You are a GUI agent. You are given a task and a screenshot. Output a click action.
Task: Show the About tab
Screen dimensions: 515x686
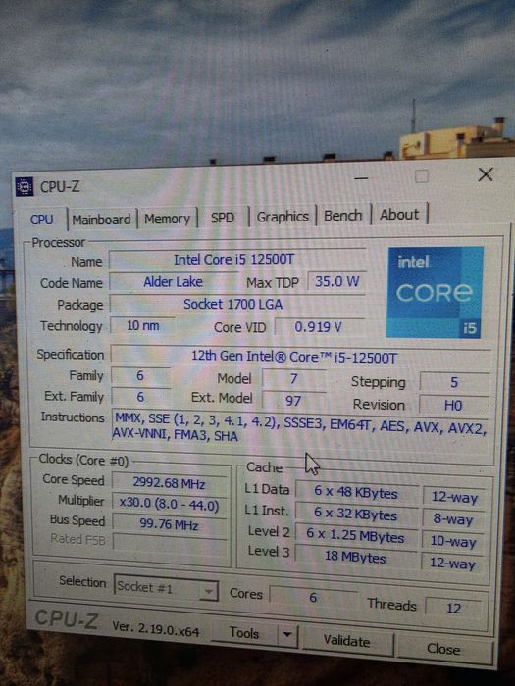pyautogui.click(x=399, y=215)
